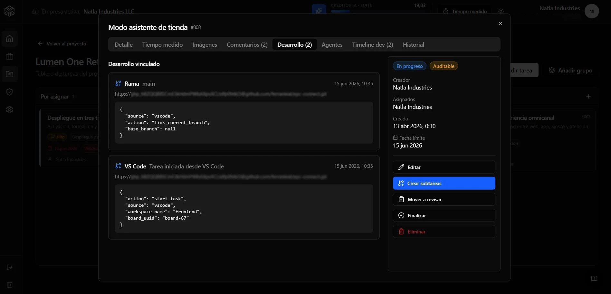This screenshot has width=611, height=294.
Task: Click the repository URL under VS Code entry
Action: [221, 177]
